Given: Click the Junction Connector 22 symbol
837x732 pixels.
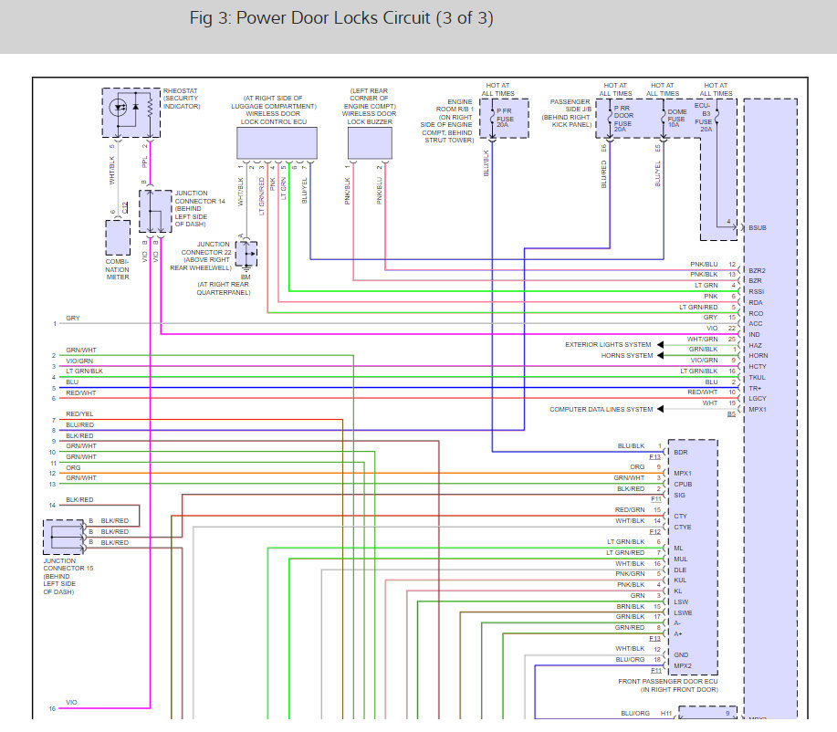Looking at the screenshot, I should (246, 254).
